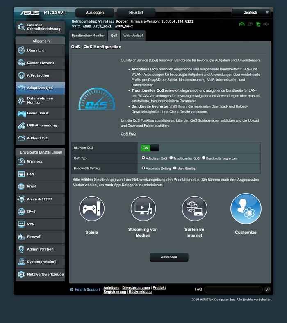
Task: Open the Internet Schnelleinrichtung wizard icon
Action: pyautogui.click(x=21, y=27)
